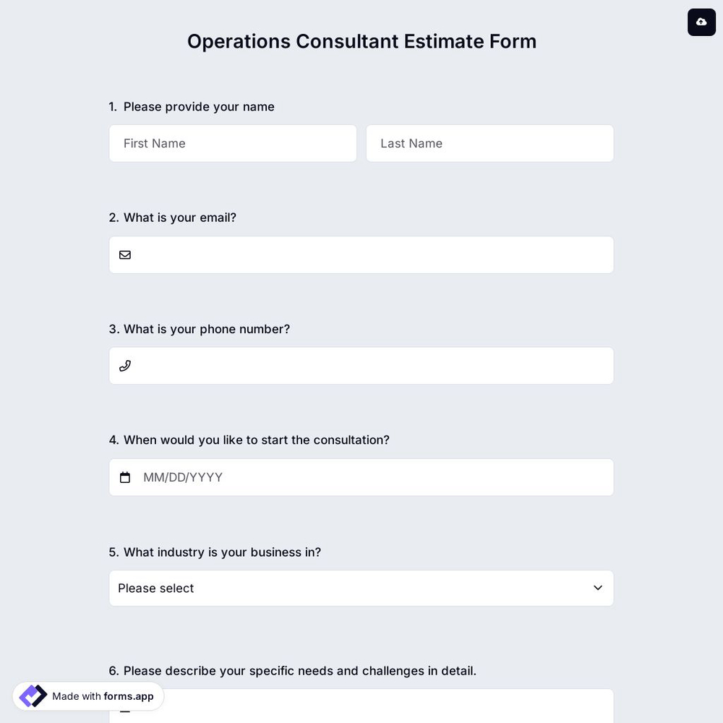
Task: Click the email answer box
Action: [361, 254]
